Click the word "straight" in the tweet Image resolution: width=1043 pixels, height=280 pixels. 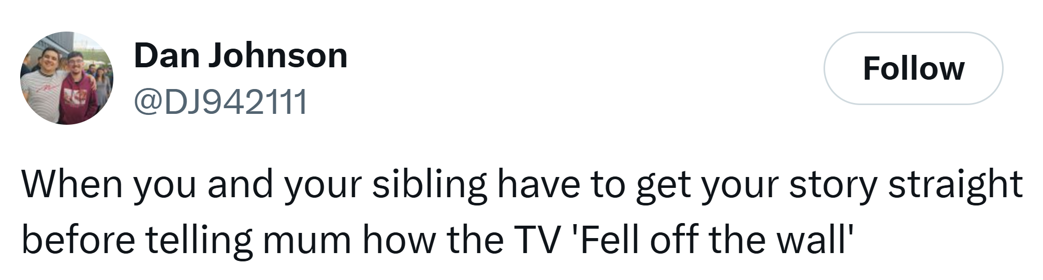point(955,185)
